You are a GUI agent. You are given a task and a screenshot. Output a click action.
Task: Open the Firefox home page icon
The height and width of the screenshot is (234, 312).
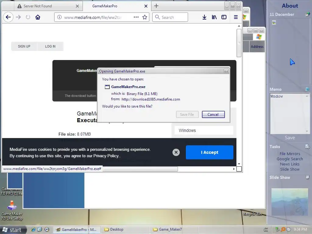(38, 17)
